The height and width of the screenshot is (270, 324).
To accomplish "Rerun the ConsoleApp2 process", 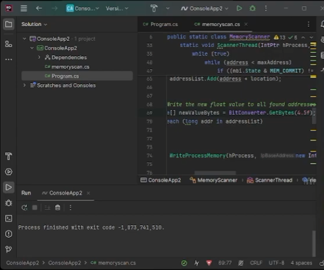I will pos(25,208).
